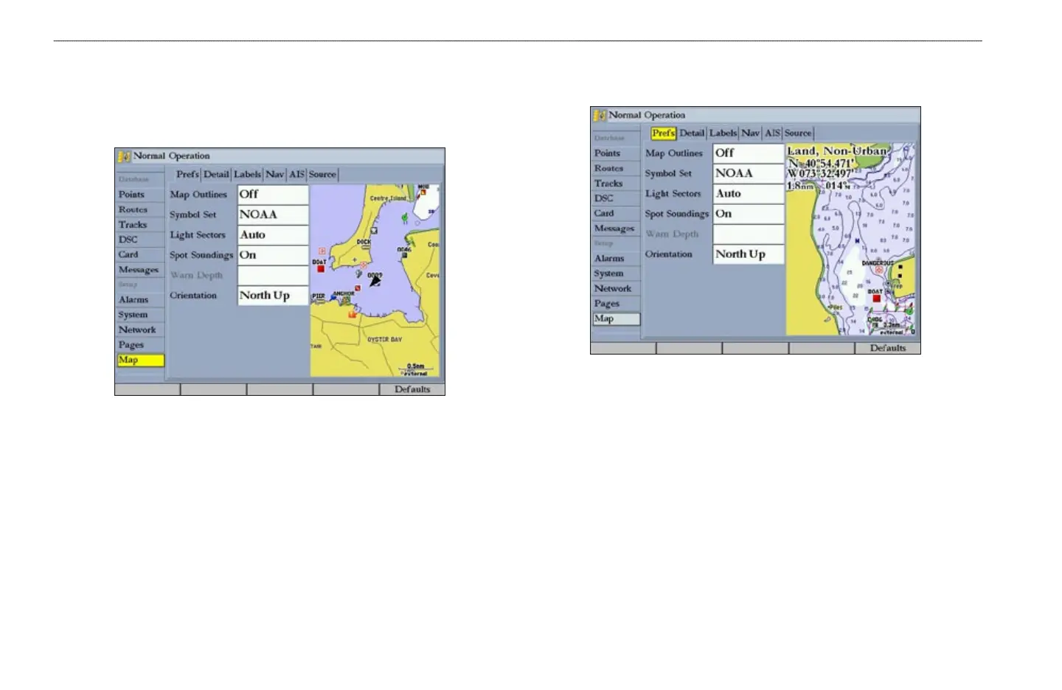Click the DANGEROUS red circle marker on right map

pyautogui.click(x=878, y=271)
